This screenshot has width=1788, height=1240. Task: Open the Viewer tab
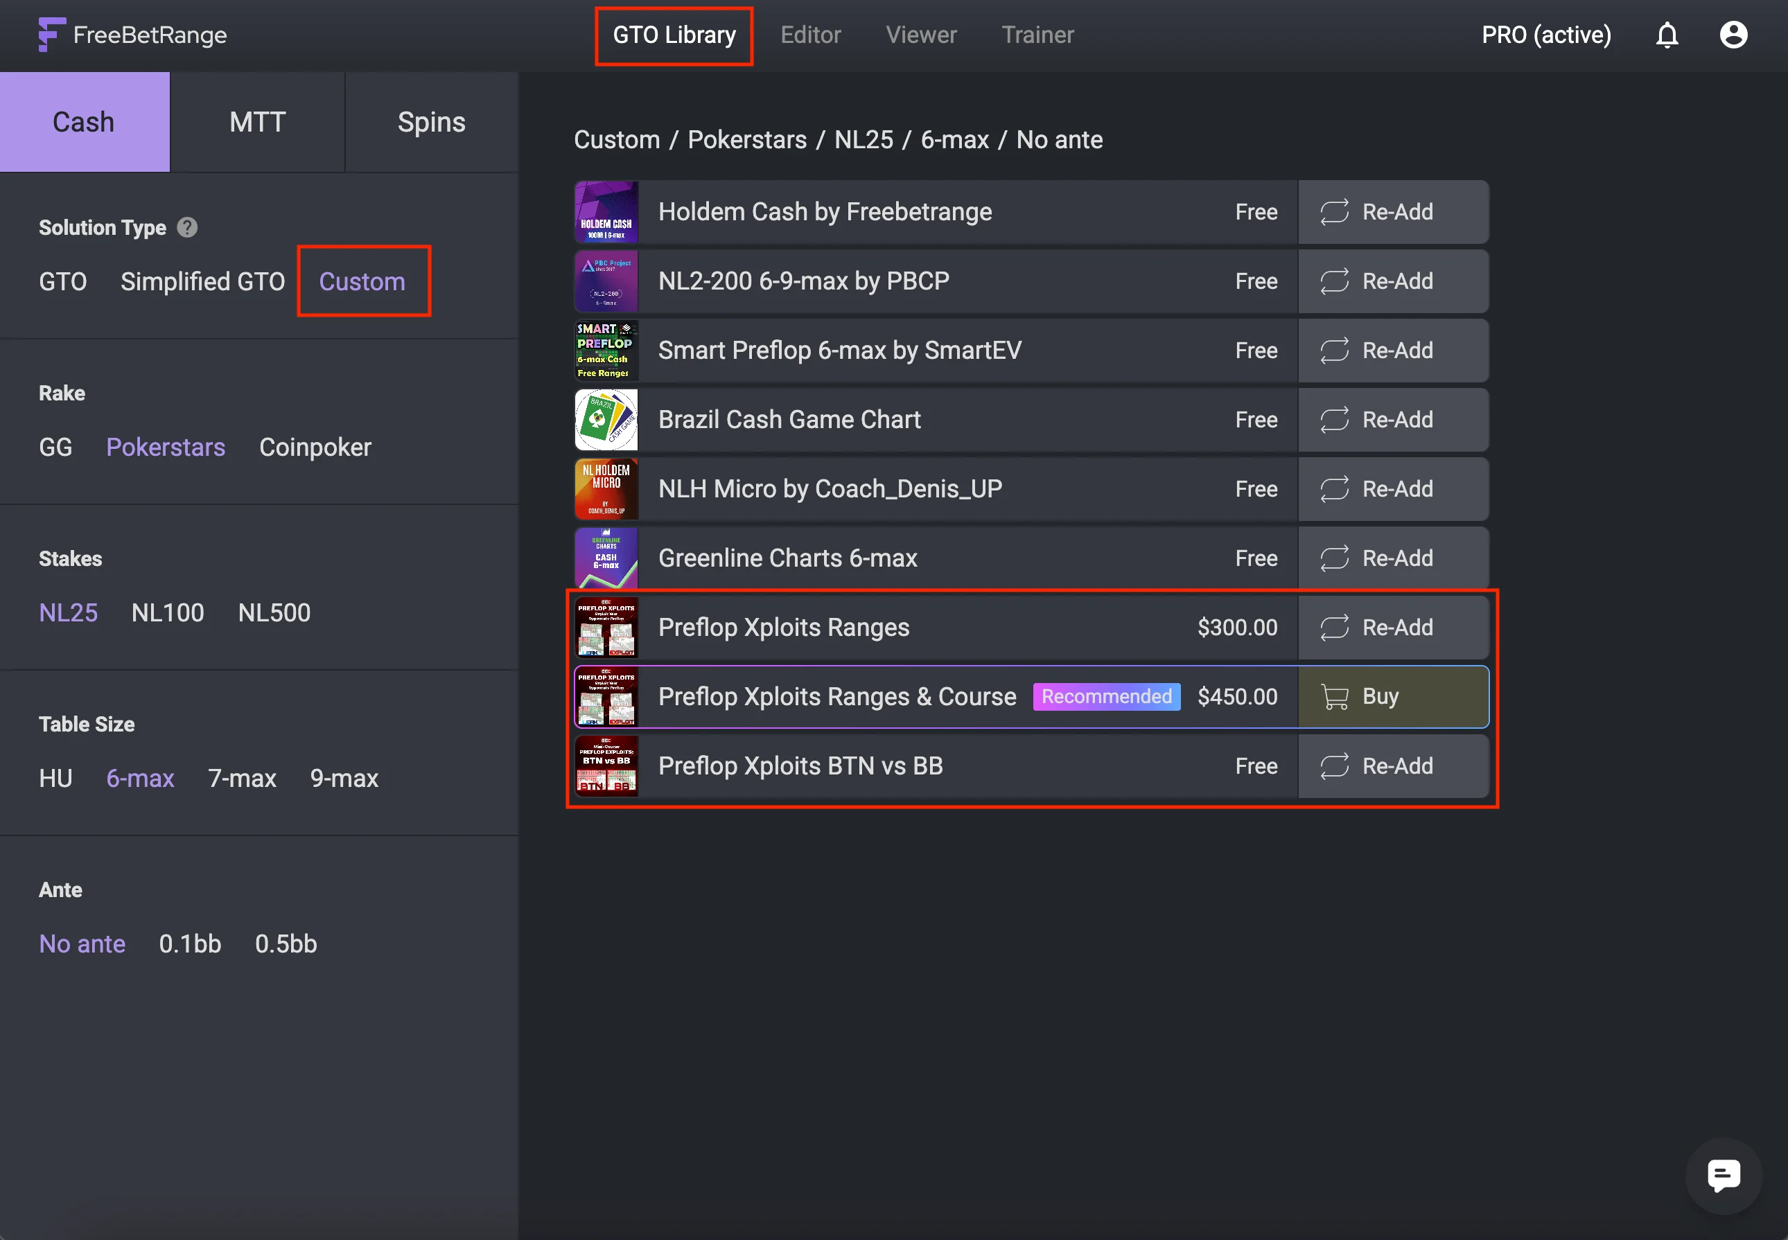[x=921, y=35]
